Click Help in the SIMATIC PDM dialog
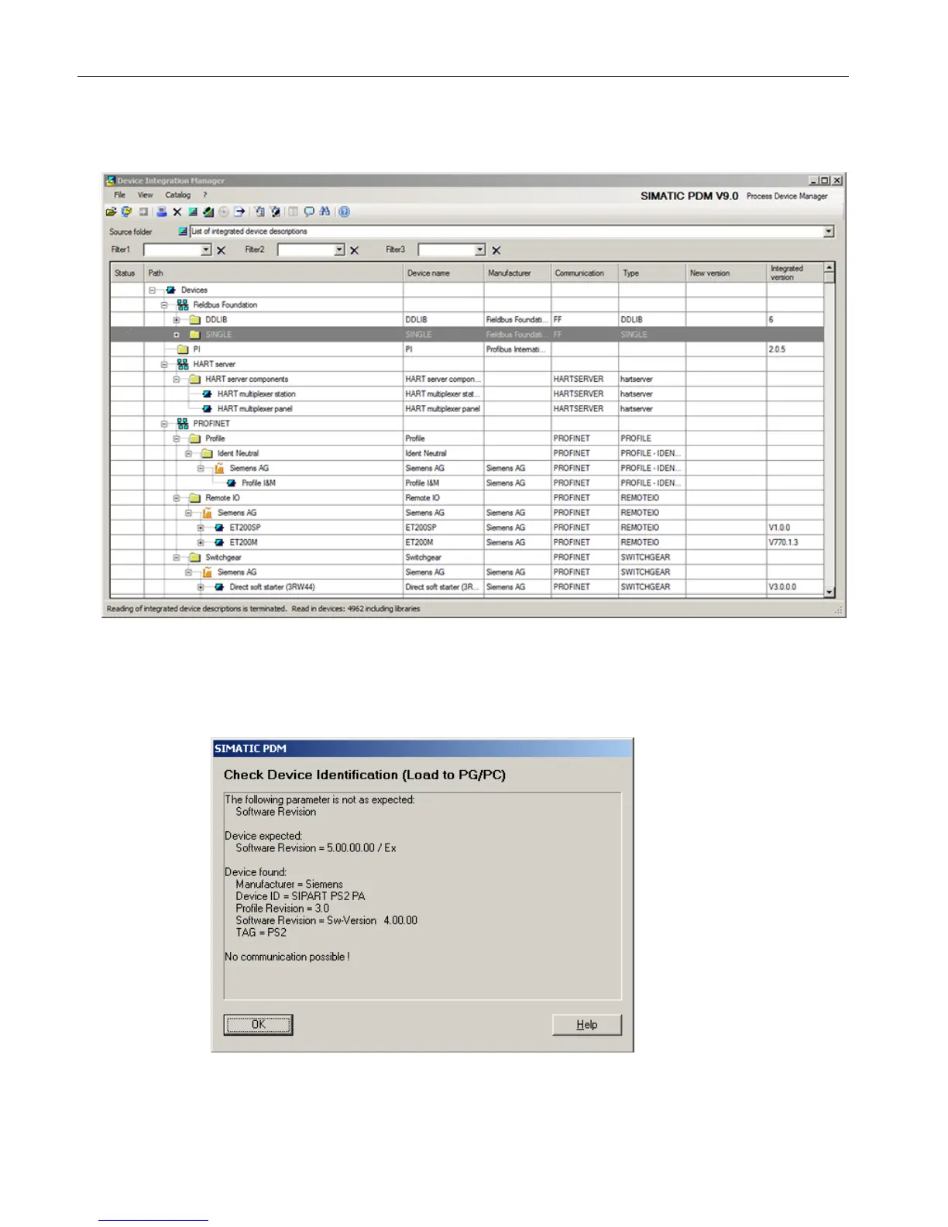 [587, 1024]
